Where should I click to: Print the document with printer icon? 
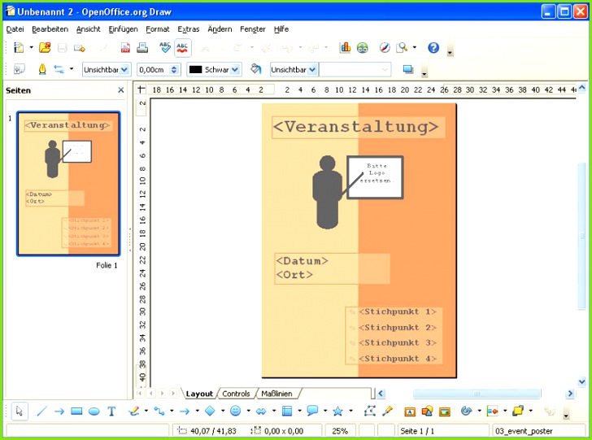[142, 48]
